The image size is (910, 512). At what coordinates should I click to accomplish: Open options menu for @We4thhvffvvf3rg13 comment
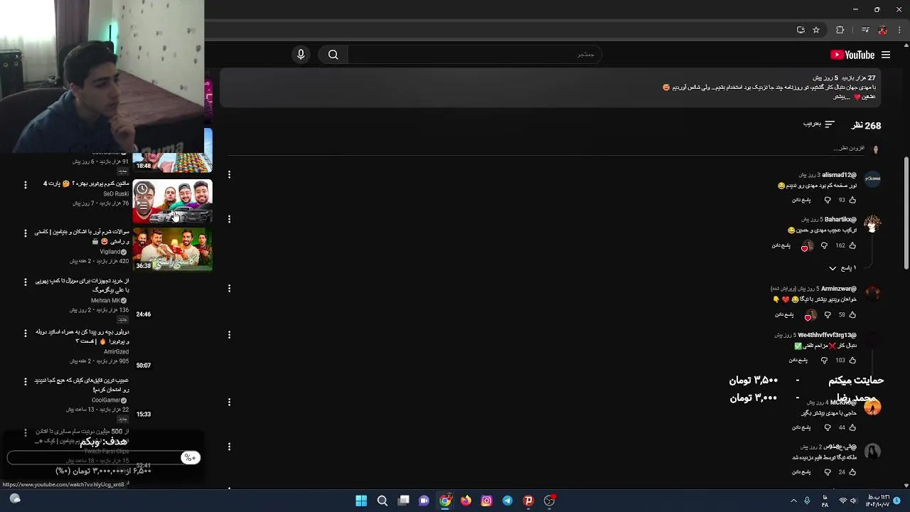point(229,334)
